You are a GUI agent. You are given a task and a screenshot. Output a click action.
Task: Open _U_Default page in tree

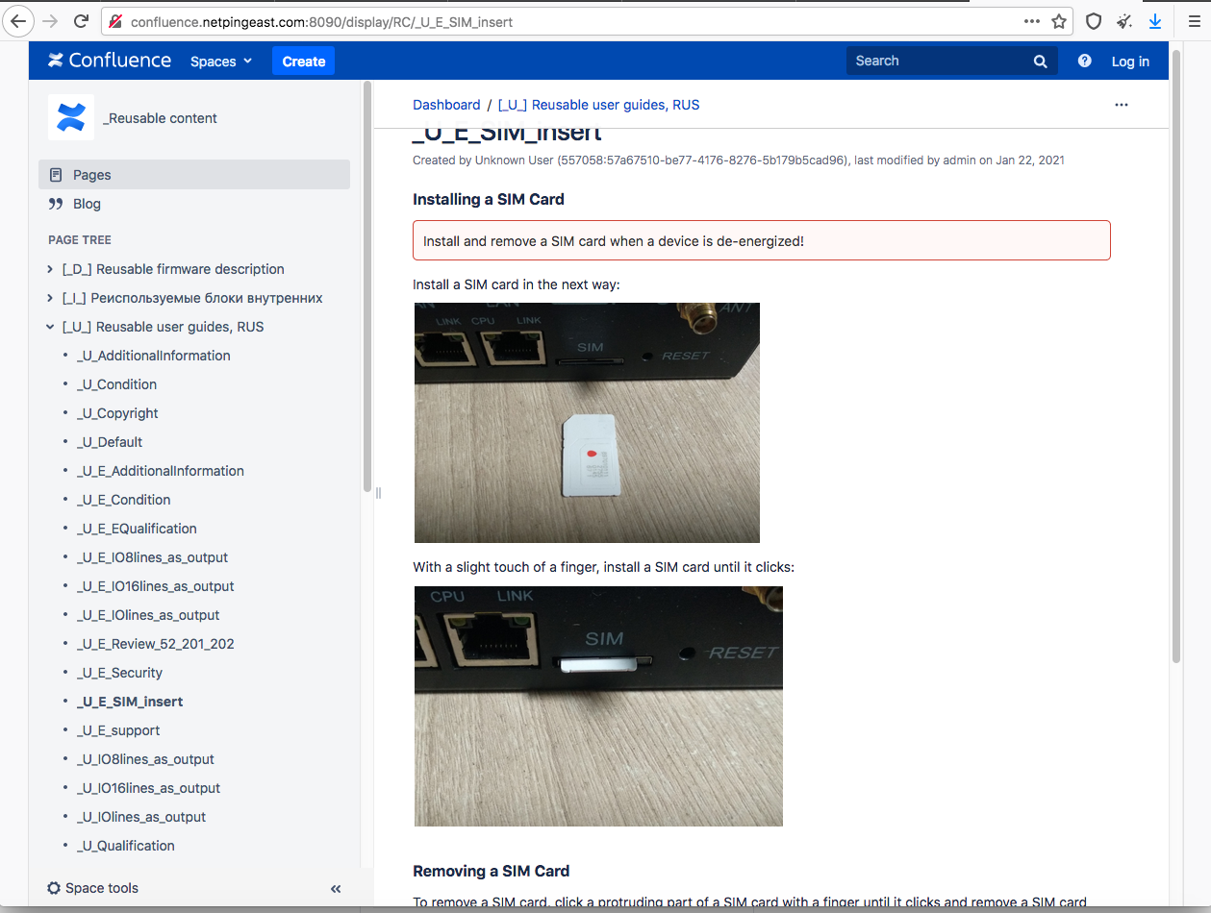(x=109, y=442)
